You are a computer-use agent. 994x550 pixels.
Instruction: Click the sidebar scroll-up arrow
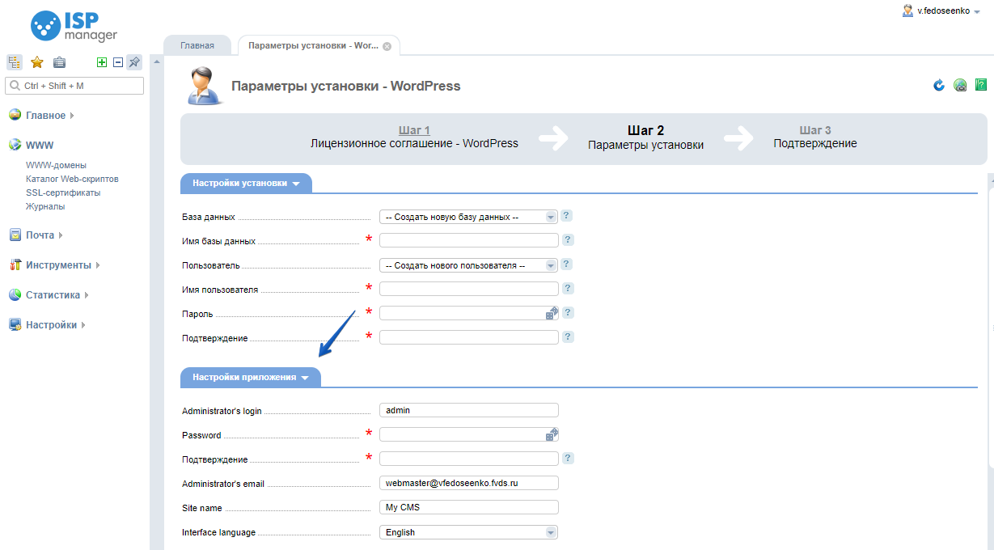click(x=155, y=61)
